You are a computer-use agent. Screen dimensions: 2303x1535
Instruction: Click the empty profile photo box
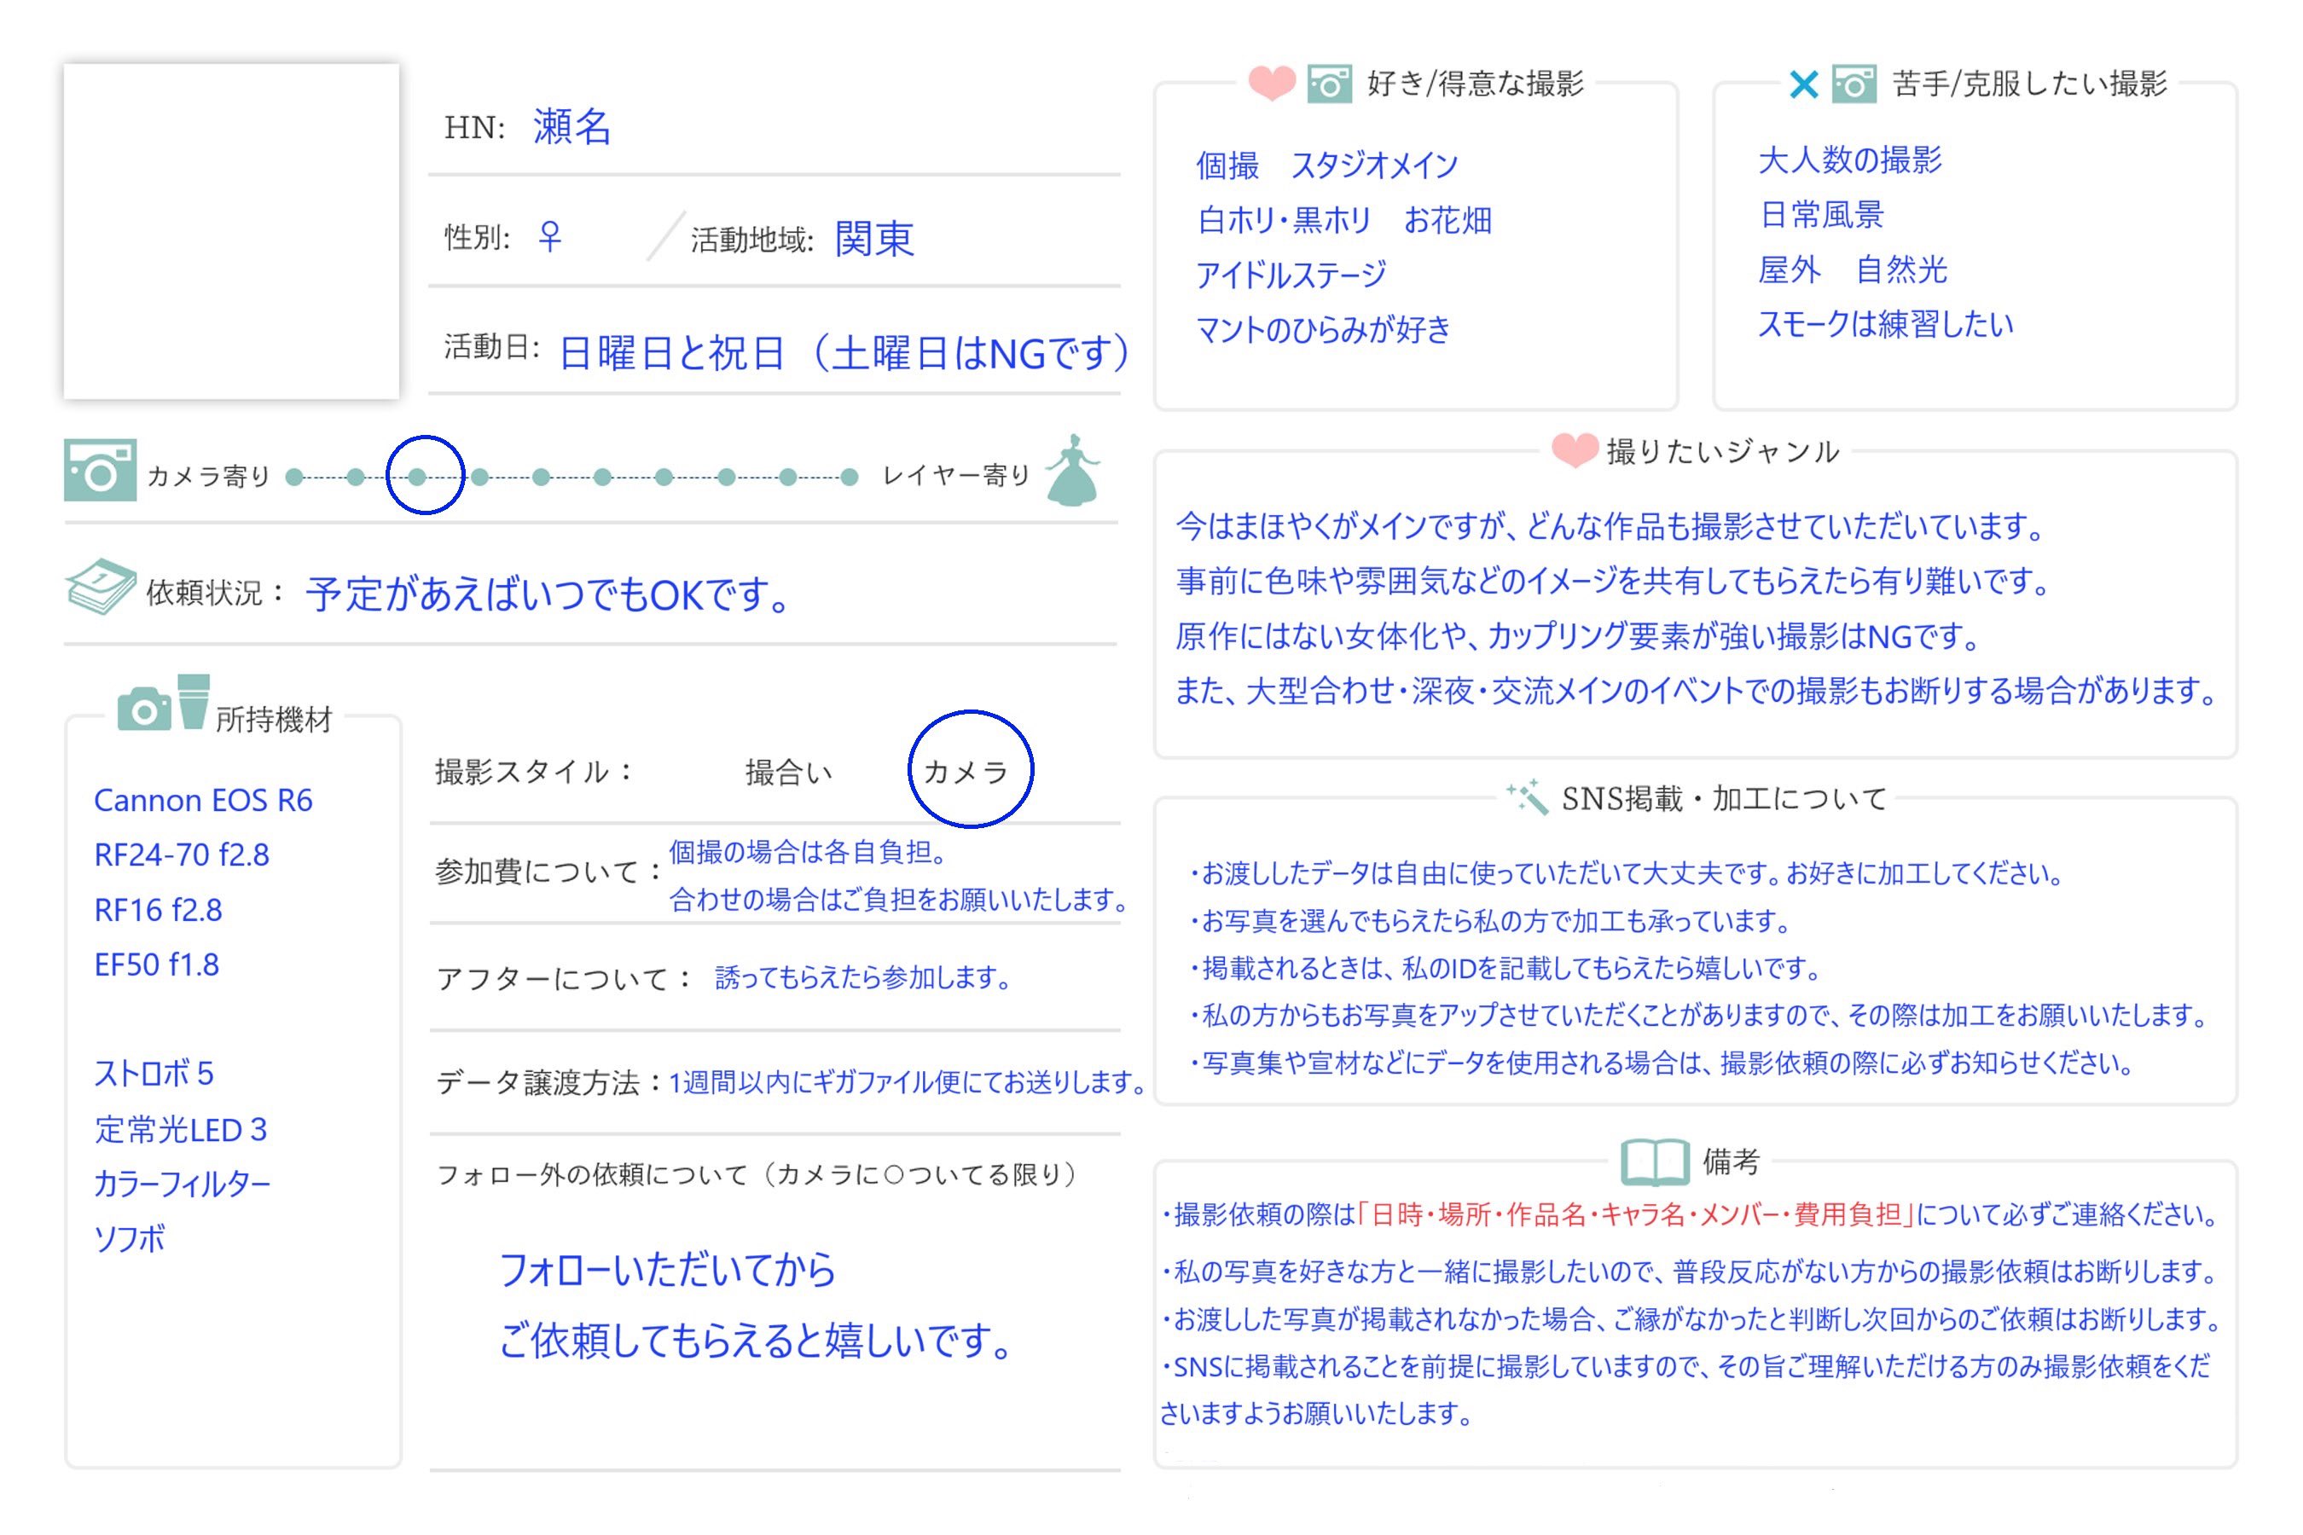[x=231, y=232]
